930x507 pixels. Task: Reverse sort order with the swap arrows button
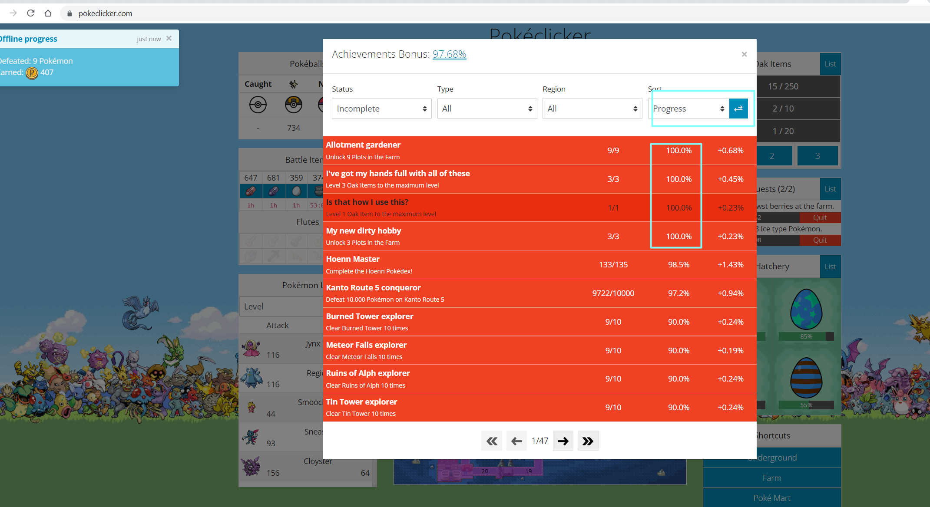(x=738, y=109)
